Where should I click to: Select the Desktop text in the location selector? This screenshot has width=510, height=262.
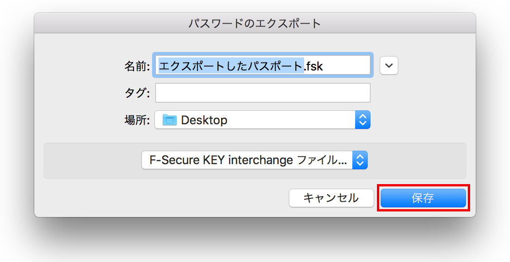tap(204, 120)
